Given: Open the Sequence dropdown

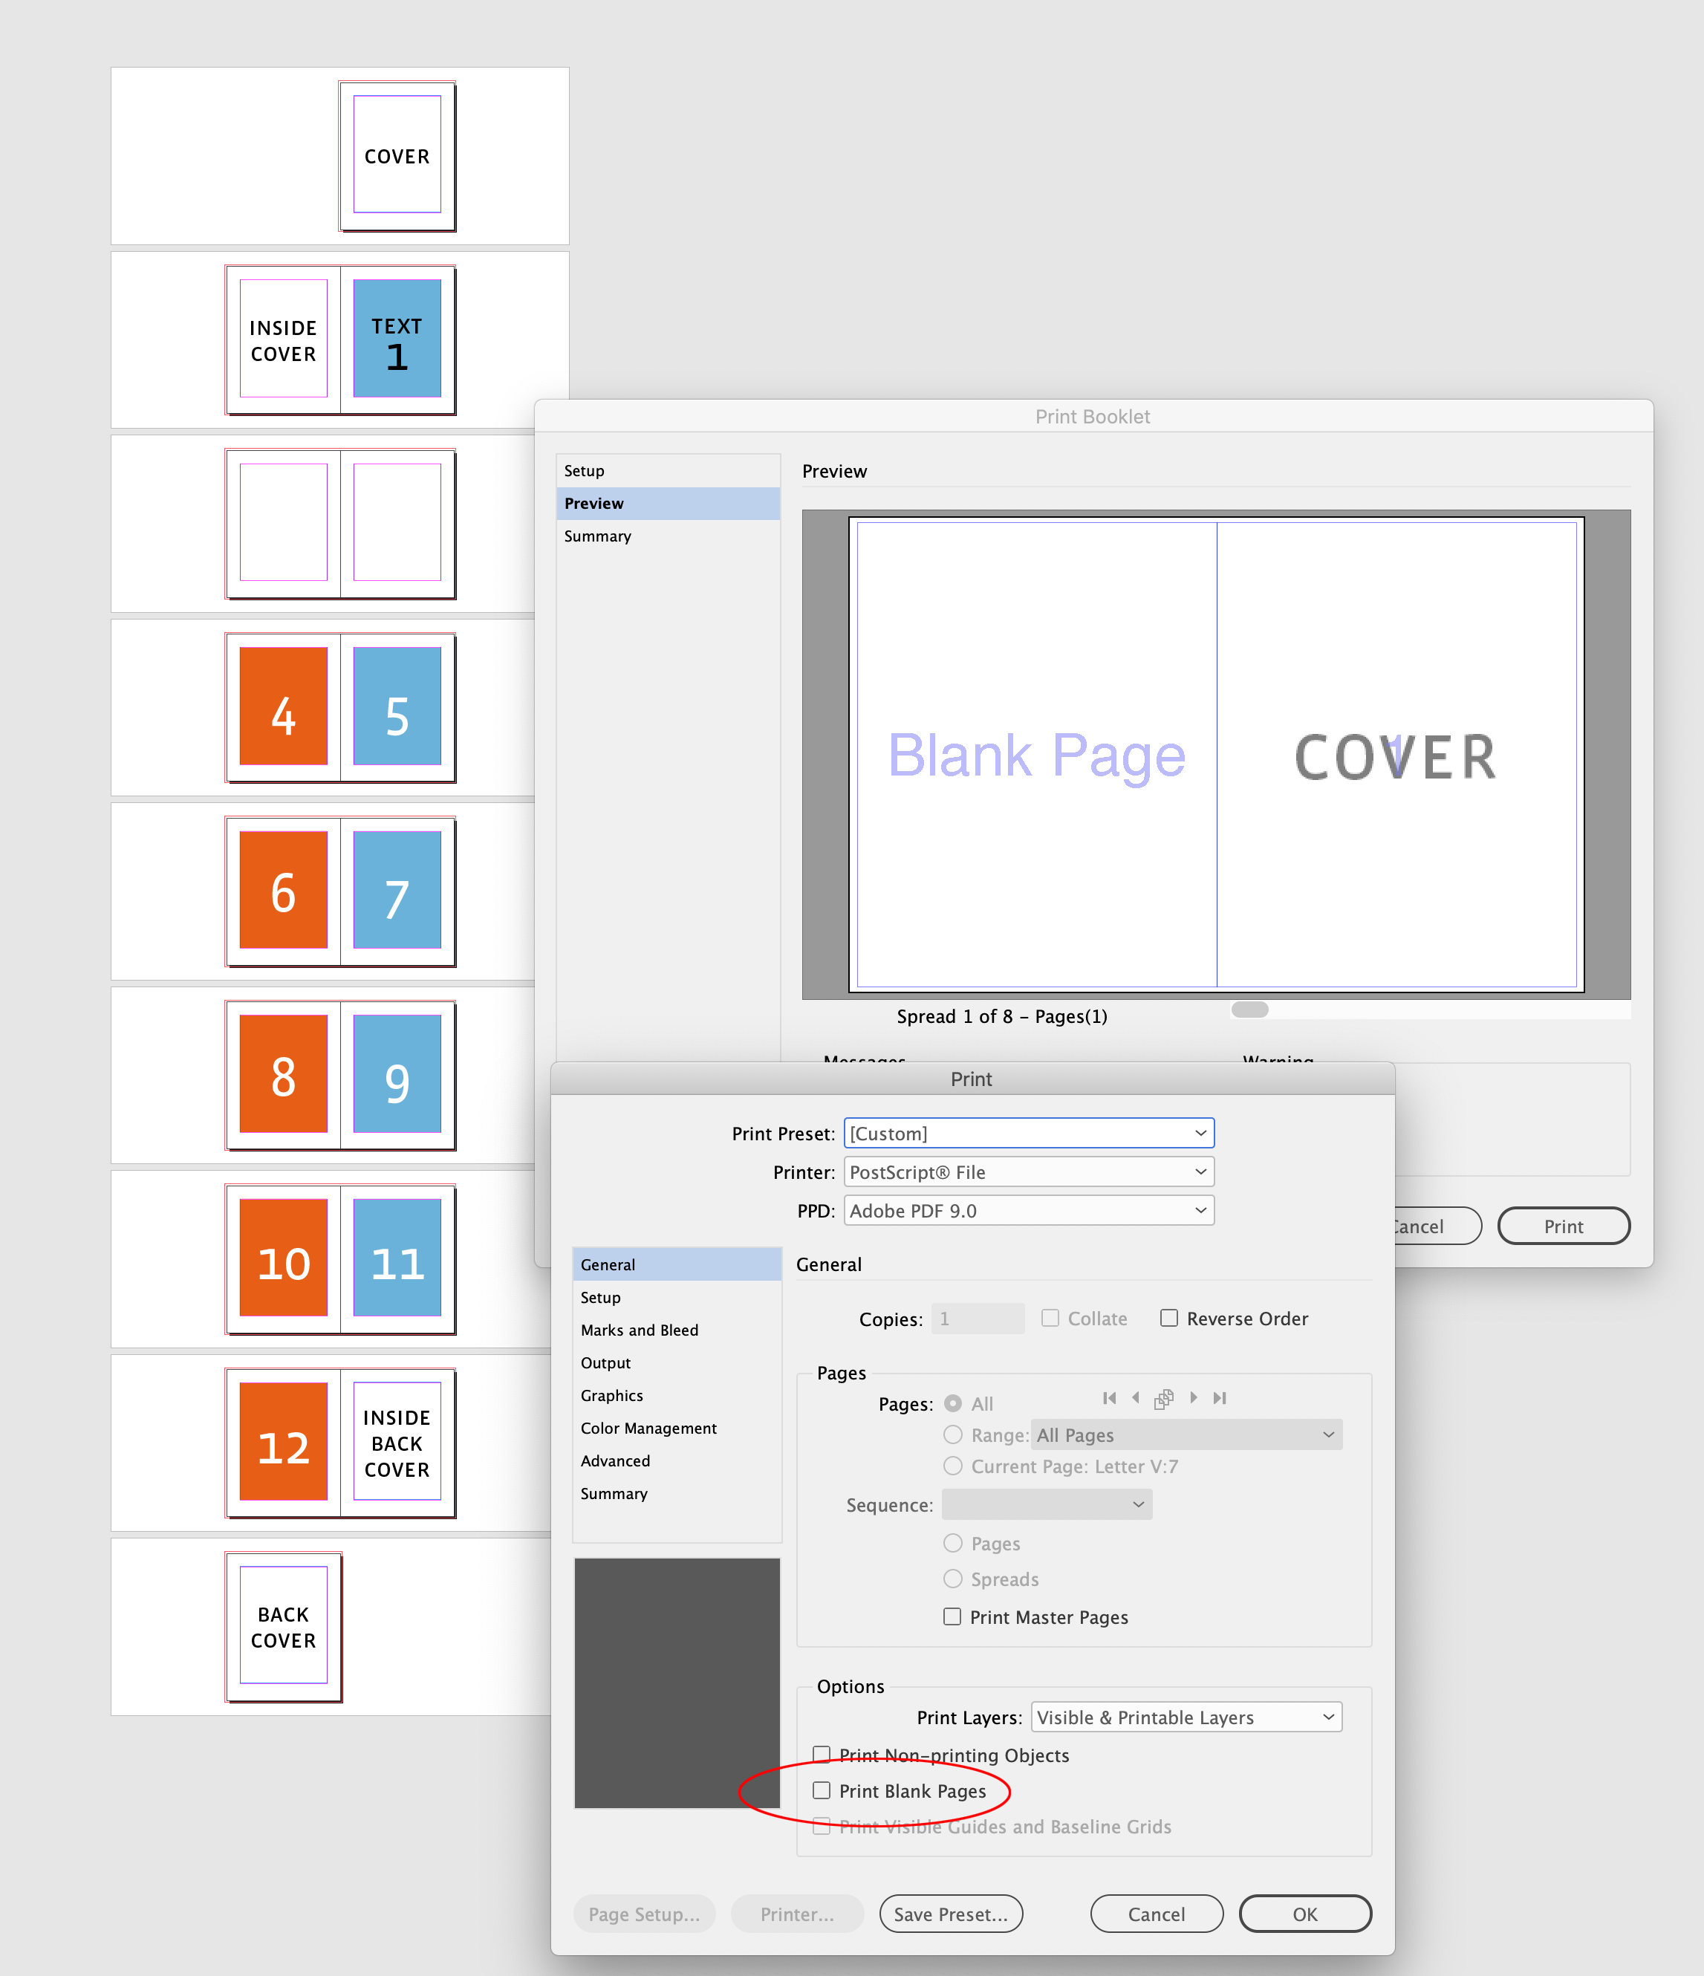Looking at the screenshot, I should pos(1046,1504).
